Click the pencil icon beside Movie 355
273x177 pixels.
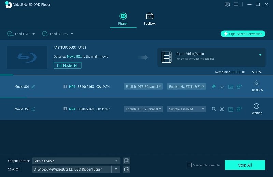coord(33,109)
